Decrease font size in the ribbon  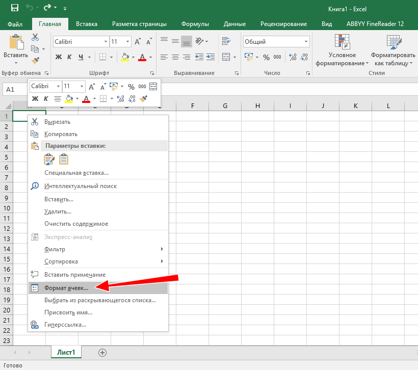pos(149,42)
